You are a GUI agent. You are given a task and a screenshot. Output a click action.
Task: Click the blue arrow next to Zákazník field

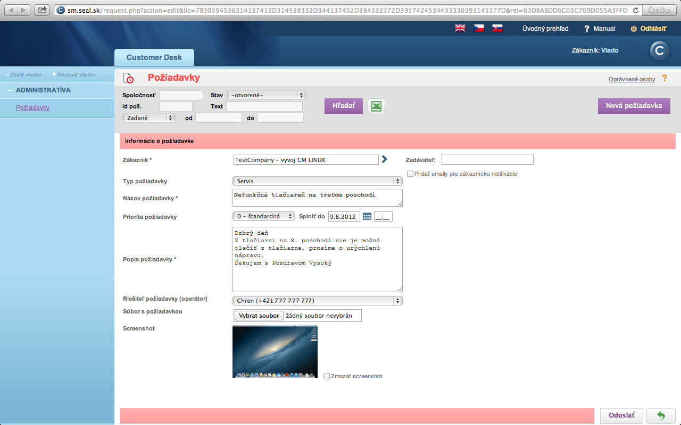tap(385, 159)
